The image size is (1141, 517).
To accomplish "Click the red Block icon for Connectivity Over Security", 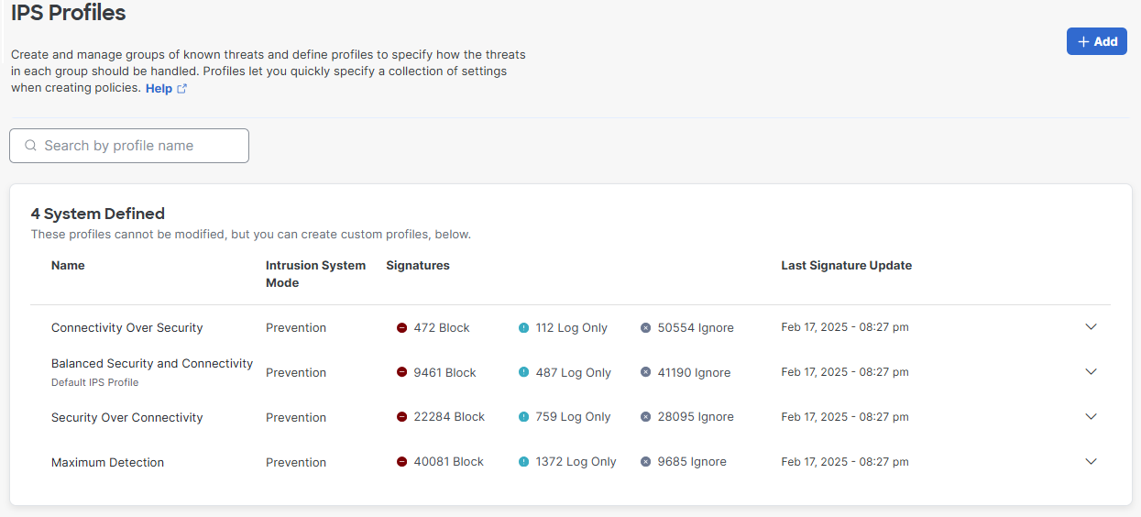I will pyautogui.click(x=401, y=327).
